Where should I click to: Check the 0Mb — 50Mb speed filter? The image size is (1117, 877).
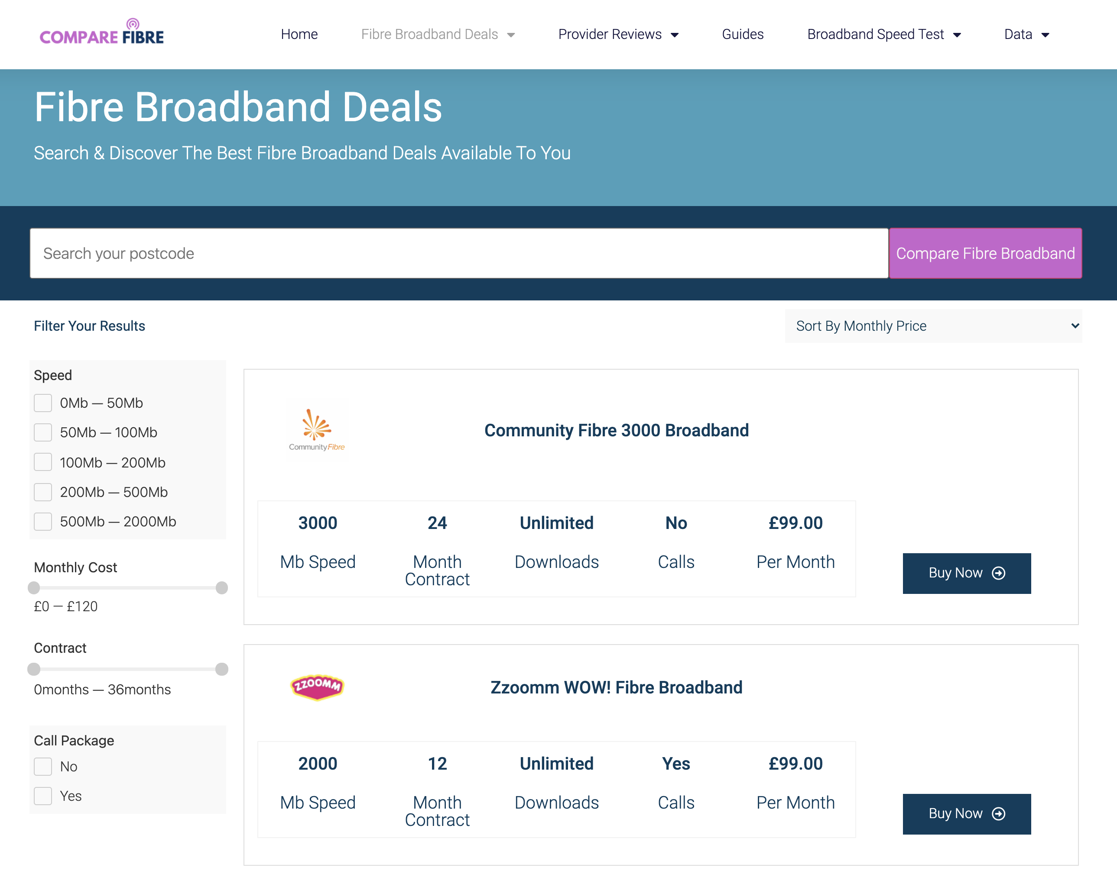pos(42,403)
